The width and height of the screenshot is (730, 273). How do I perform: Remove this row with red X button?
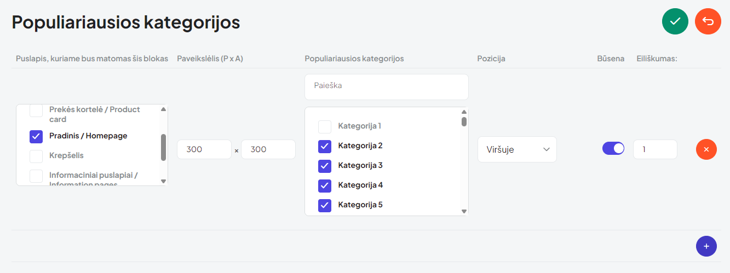pyautogui.click(x=706, y=149)
